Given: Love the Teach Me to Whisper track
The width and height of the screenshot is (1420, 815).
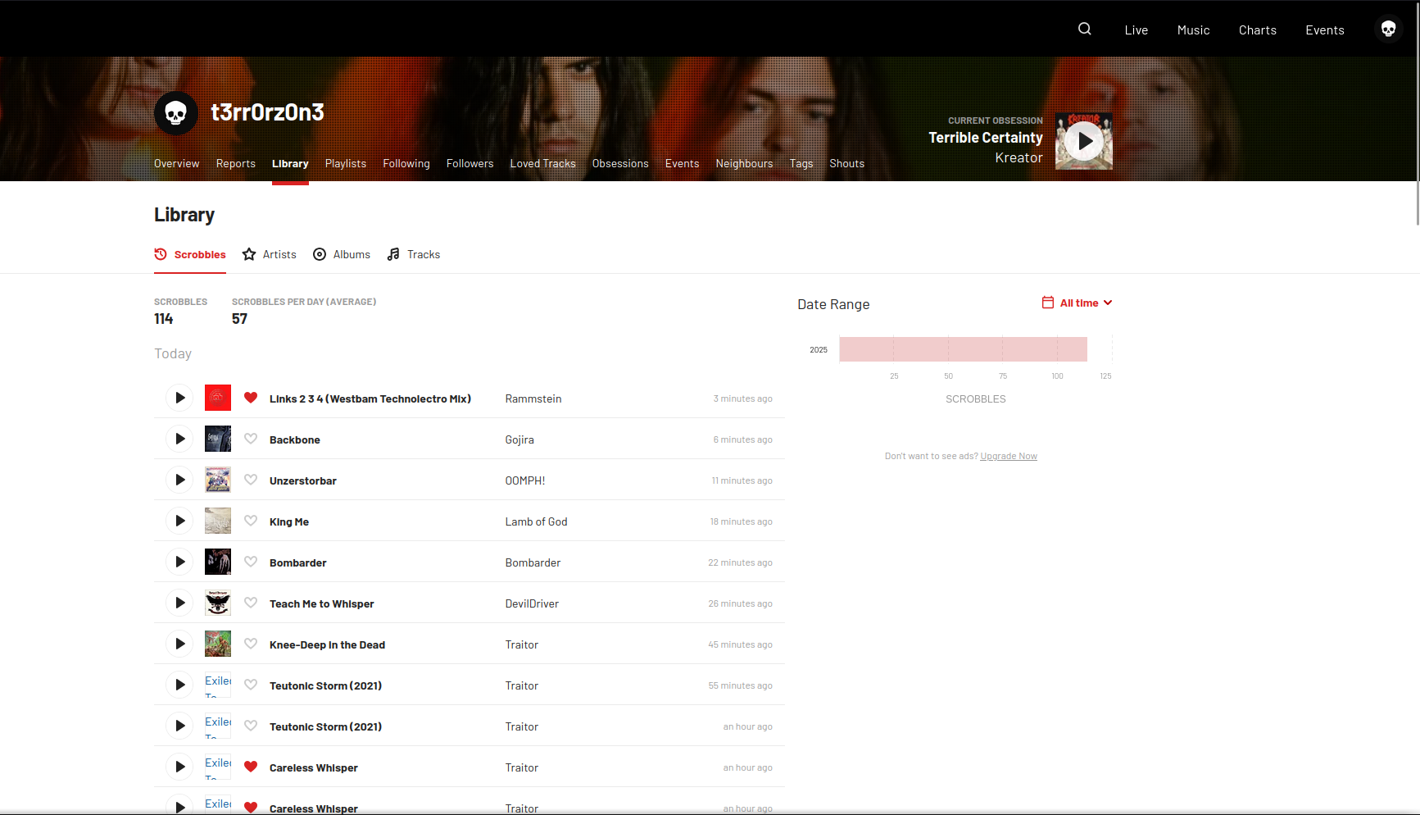Looking at the screenshot, I should coord(251,603).
